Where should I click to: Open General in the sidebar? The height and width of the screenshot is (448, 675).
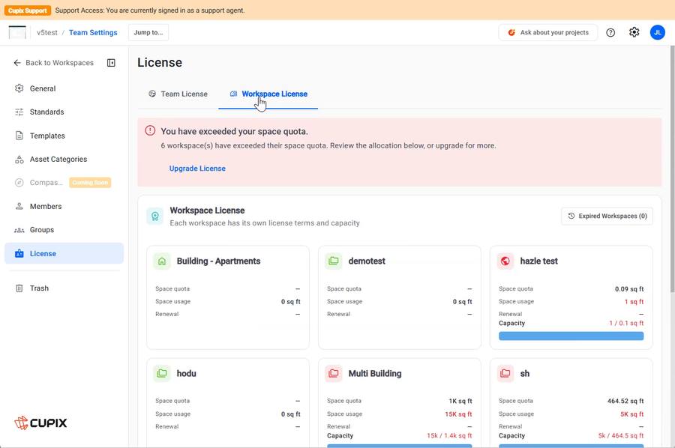[x=64, y=88]
